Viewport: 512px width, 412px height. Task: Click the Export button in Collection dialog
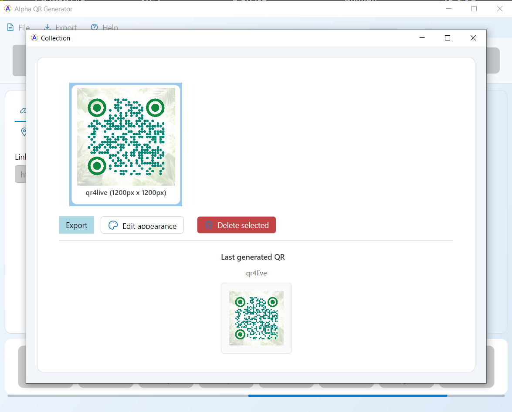pos(76,225)
